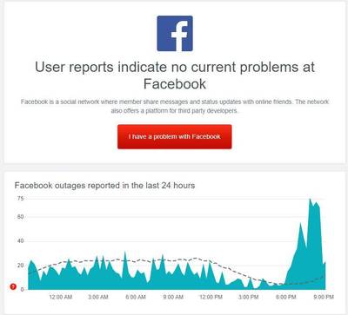348x315 pixels.
Task: Click the Facebook logo icon
Action: tap(175, 34)
